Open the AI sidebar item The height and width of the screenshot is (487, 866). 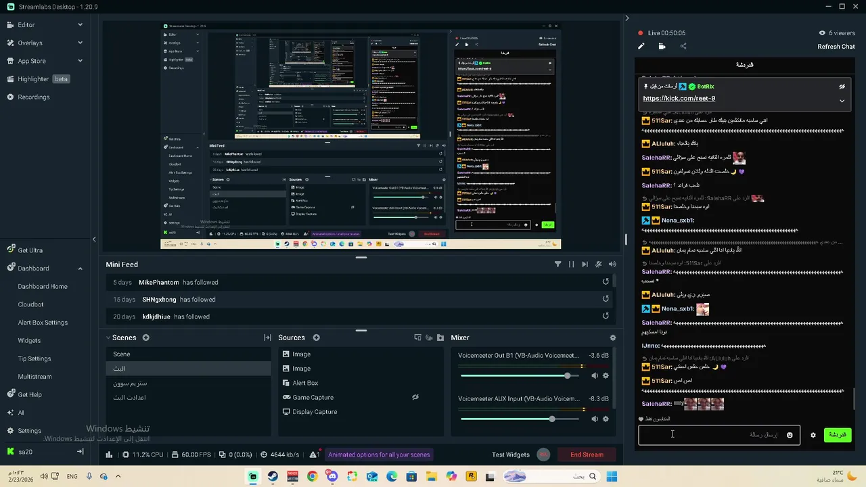point(20,413)
